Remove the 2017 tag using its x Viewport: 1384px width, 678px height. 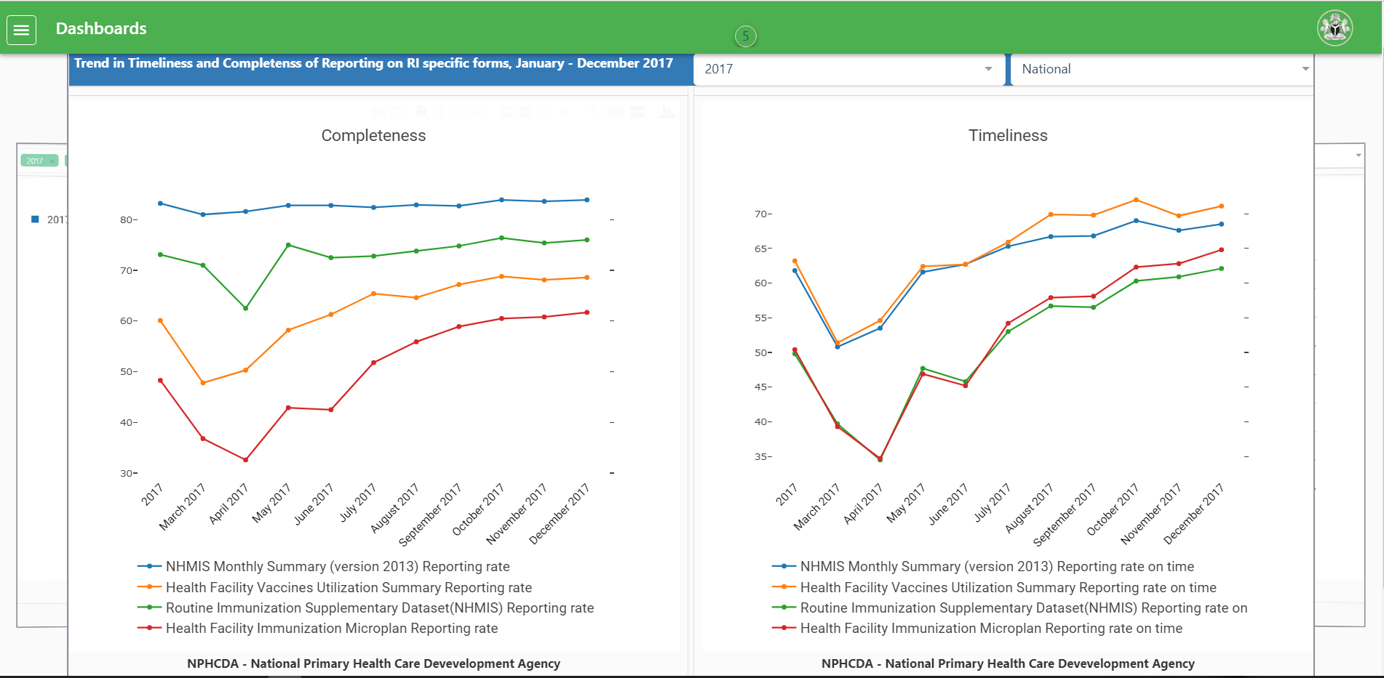coord(52,161)
